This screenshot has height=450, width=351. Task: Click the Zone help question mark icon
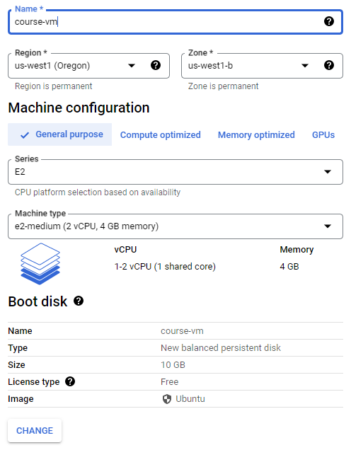[328, 65]
